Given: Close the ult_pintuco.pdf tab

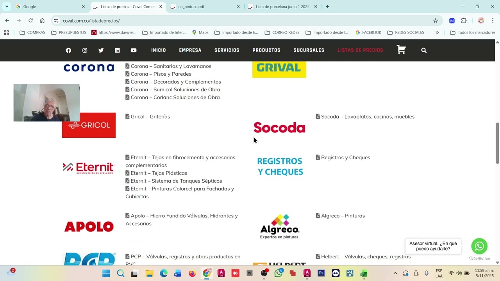Looking at the screenshot, I should click(x=238, y=7).
